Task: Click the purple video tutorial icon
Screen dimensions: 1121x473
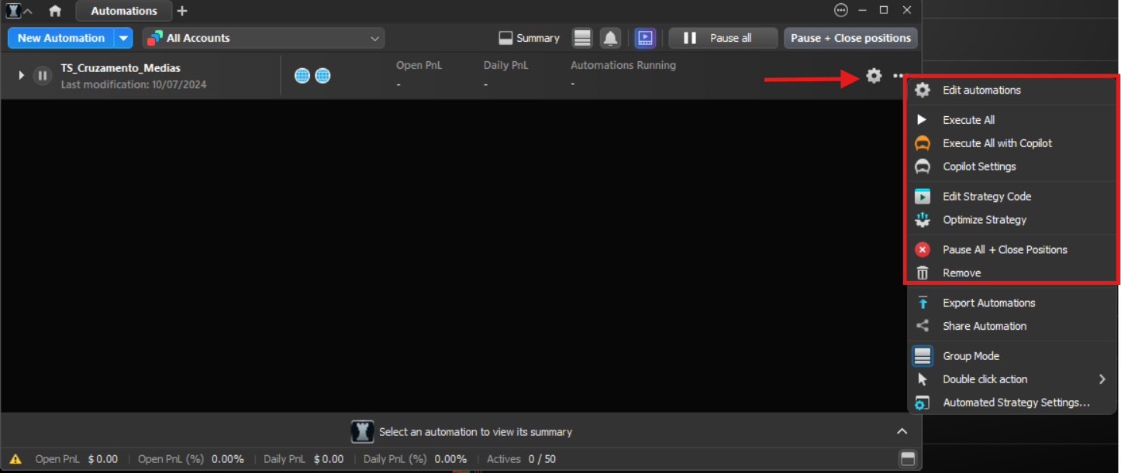Action: pyautogui.click(x=645, y=38)
